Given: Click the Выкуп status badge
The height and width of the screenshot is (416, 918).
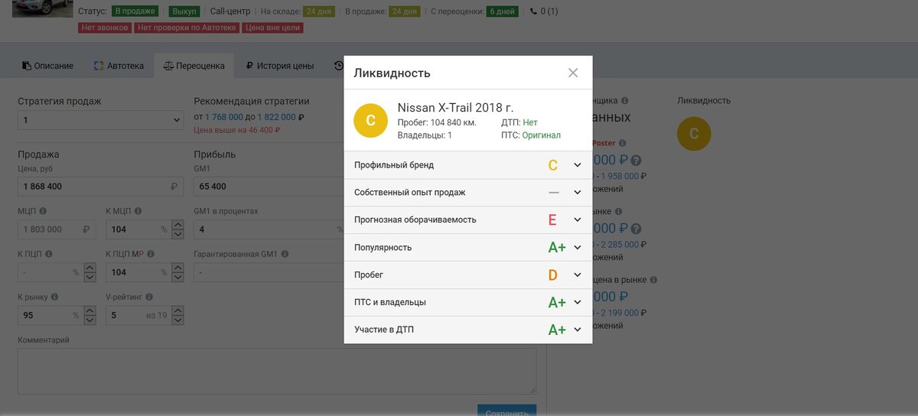Looking at the screenshot, I should [x=184, y=11].
